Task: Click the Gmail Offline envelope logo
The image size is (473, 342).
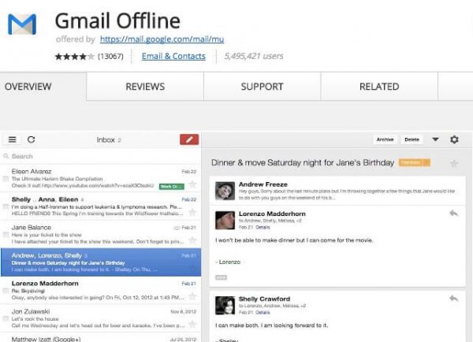Action: 22,24
